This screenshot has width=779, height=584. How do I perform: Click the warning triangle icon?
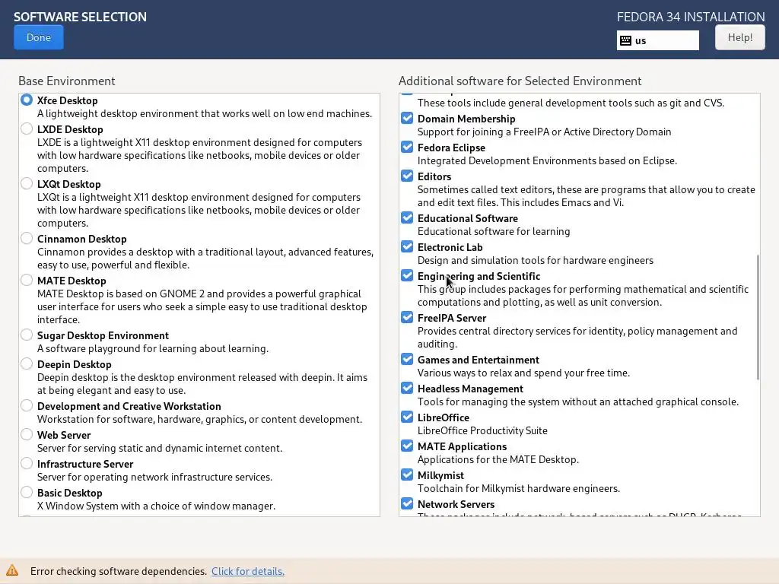pyautogui.click(x=12, y=570)
